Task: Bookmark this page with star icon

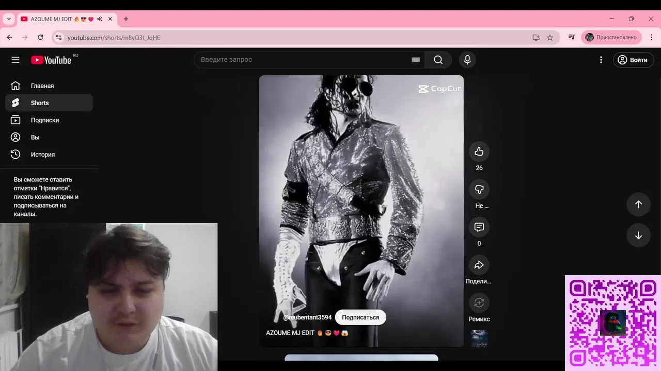Action: tap(550, 38)
